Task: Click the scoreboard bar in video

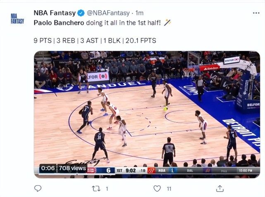Action: tap(173, 171)
